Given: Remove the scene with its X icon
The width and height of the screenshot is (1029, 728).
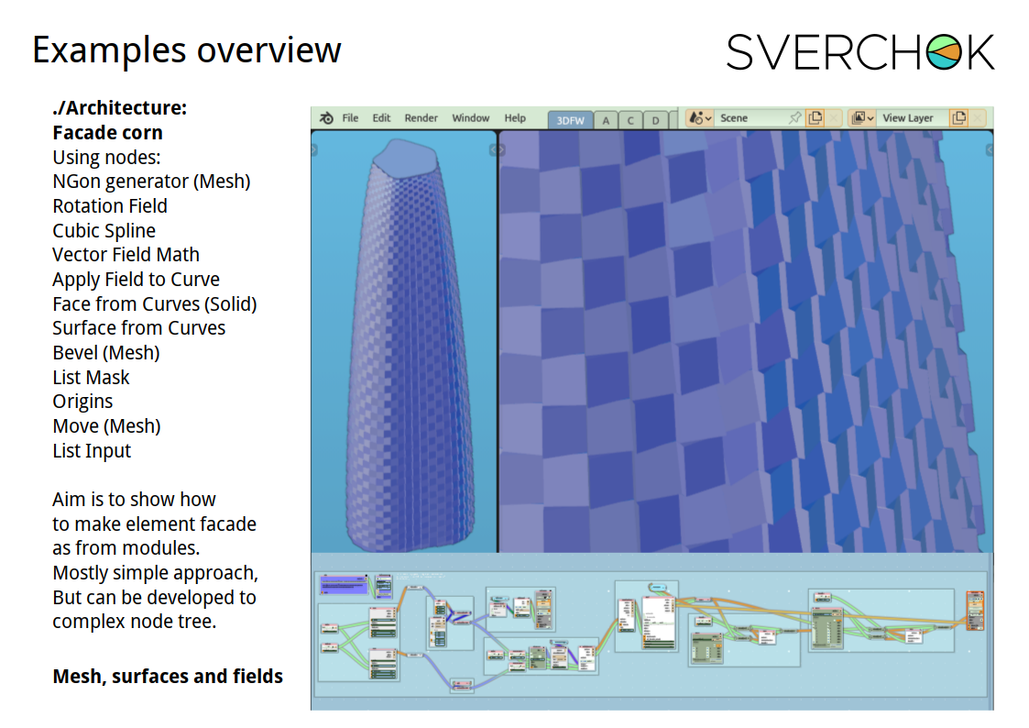Looking at the screenshot, I should [833, 118].
